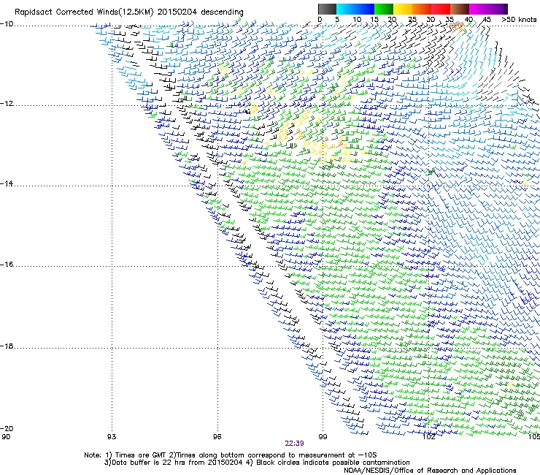Click the 'Data buffer is 22 hrs' note line
The height and width of the screenshot is (475, 540).
pos(257,463)
